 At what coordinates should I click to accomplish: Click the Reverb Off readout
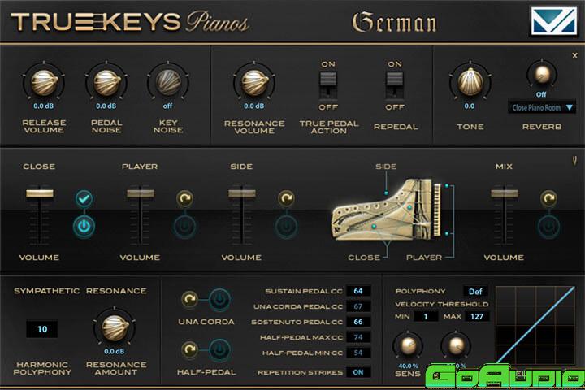(541, 94)
